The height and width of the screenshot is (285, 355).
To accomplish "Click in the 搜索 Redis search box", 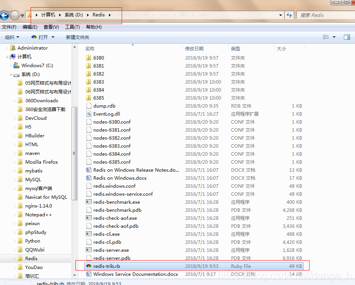I will pyautogui.click(x=326, y=15).
